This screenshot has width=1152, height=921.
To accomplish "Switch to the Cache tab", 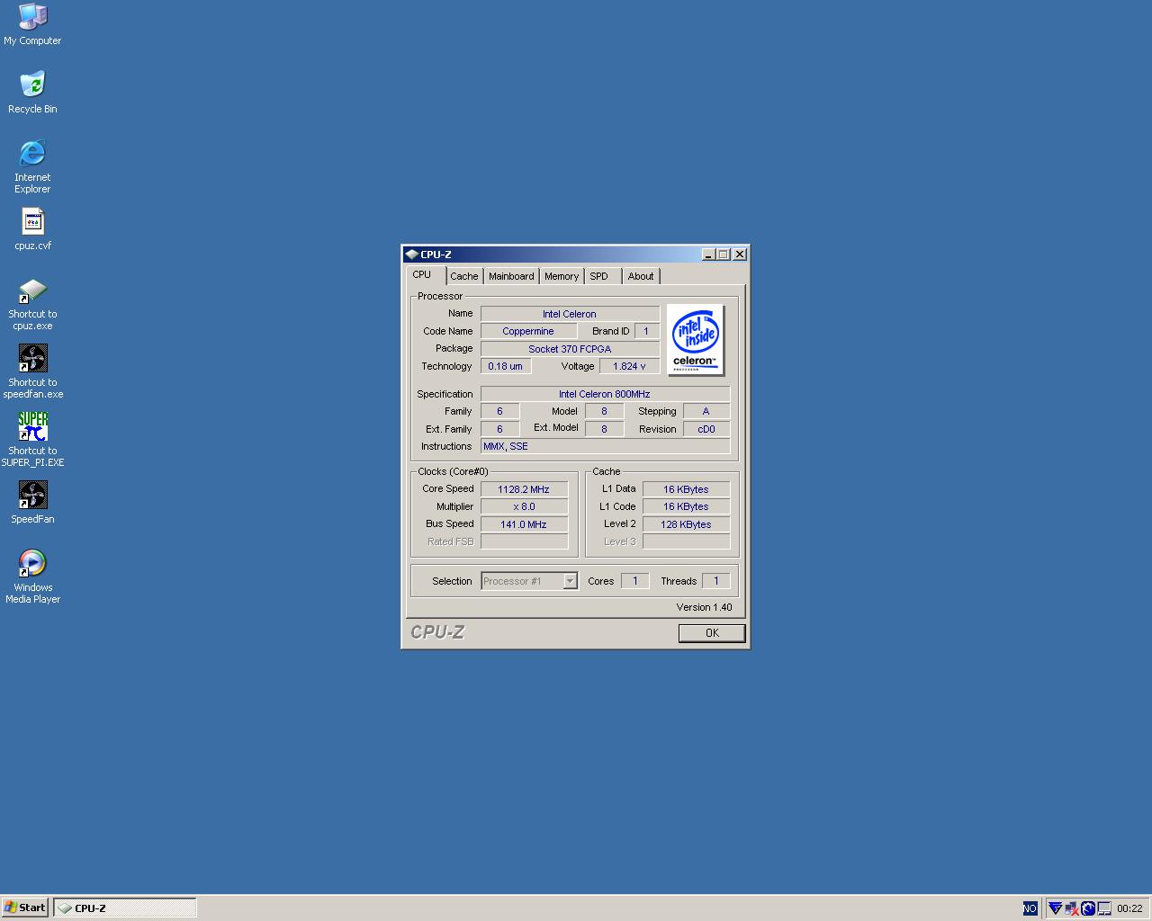I will coord(464,276).
